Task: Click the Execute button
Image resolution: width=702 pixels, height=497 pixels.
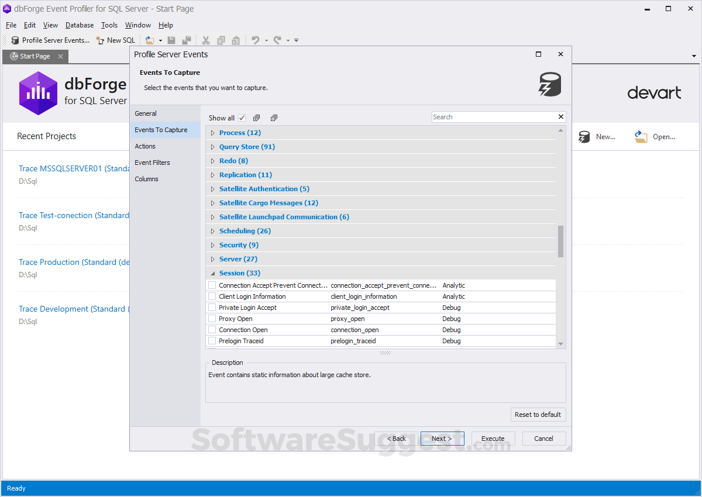Action: [x=493, y=439]
